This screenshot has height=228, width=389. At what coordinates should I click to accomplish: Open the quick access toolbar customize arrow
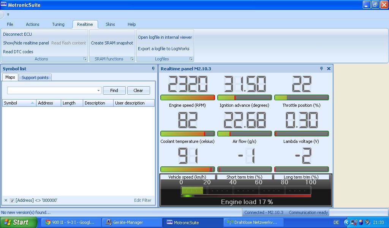coord(8,14)
